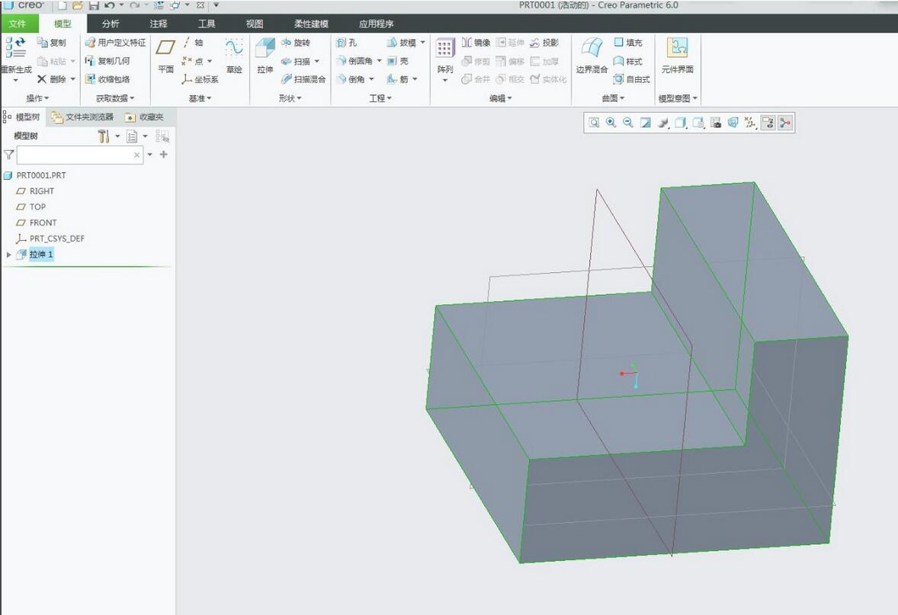Click the 收缩包络 button
This screenshot has height=615, width=898.
(107, 79)
